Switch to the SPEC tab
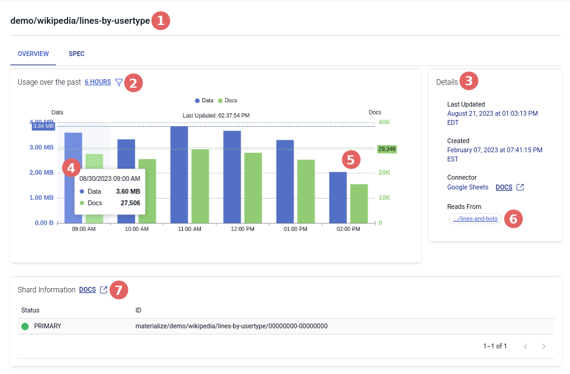 76,54
